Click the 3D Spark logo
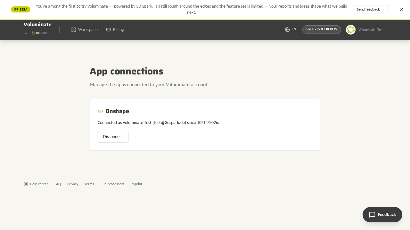This screenshot has width=410, height=230. (x=39, y=33)
